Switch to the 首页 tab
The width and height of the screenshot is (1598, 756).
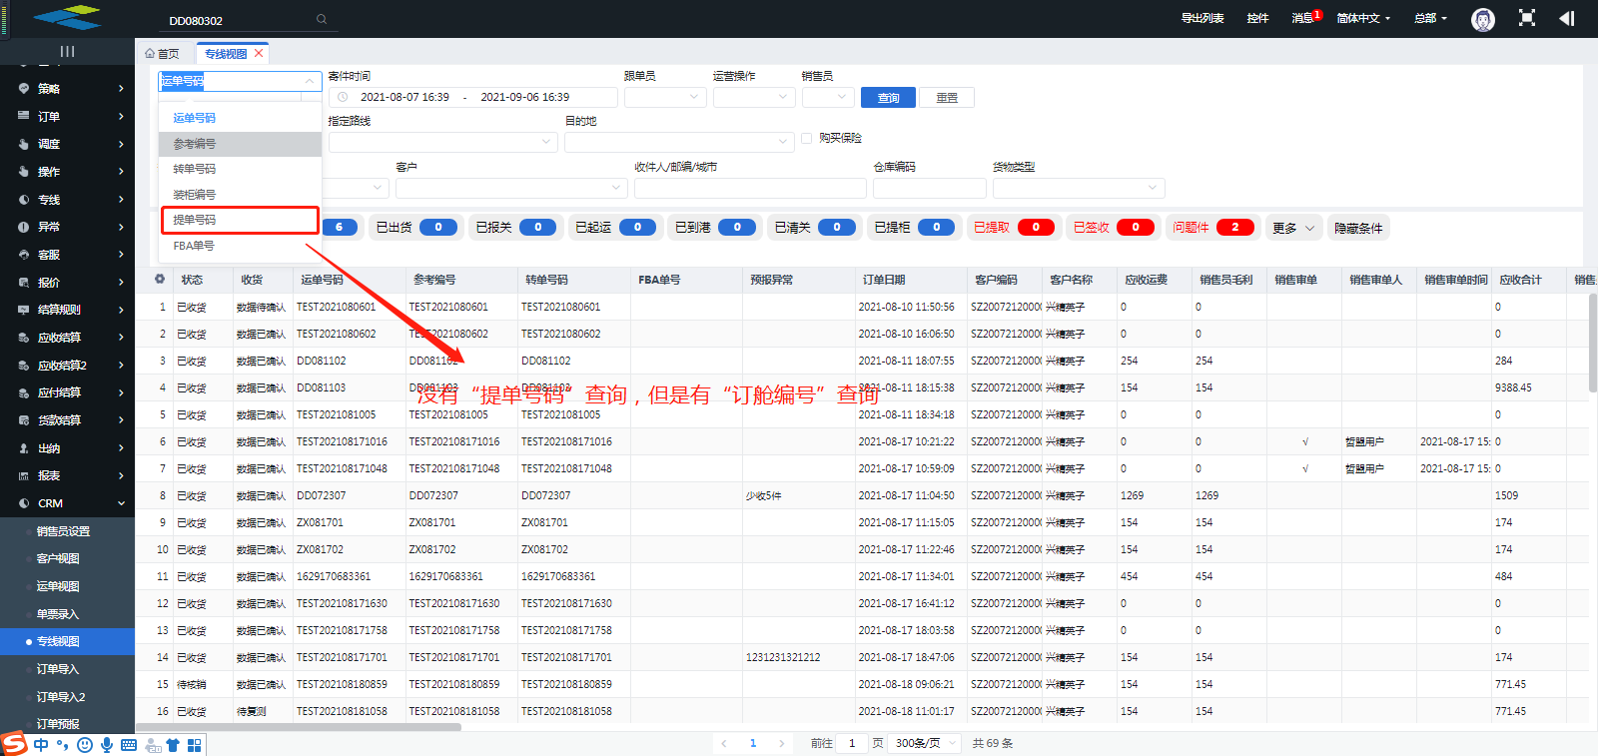[163, 54]
